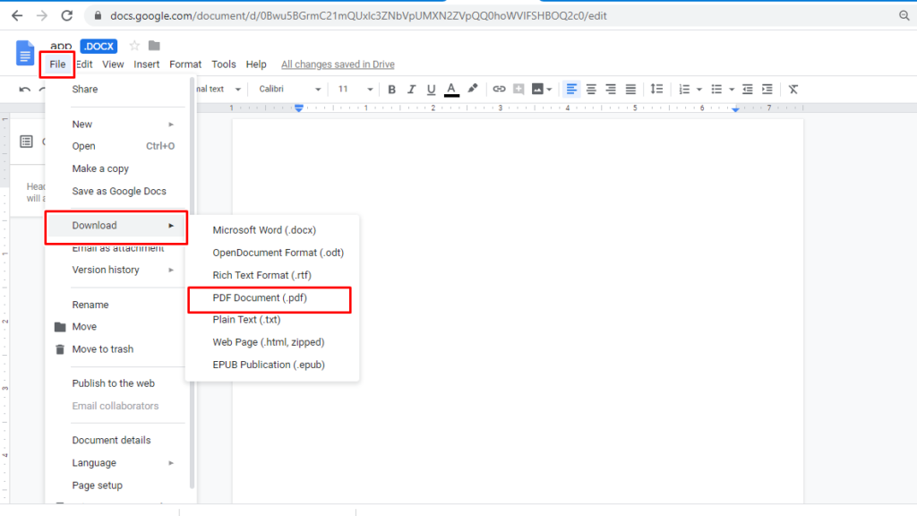
Task: Insert a link
Action: coord(499,89)
